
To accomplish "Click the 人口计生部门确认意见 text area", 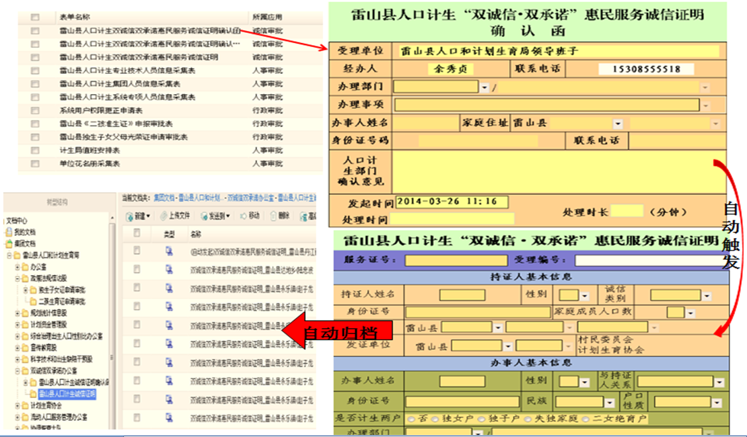I will (553, 171).
